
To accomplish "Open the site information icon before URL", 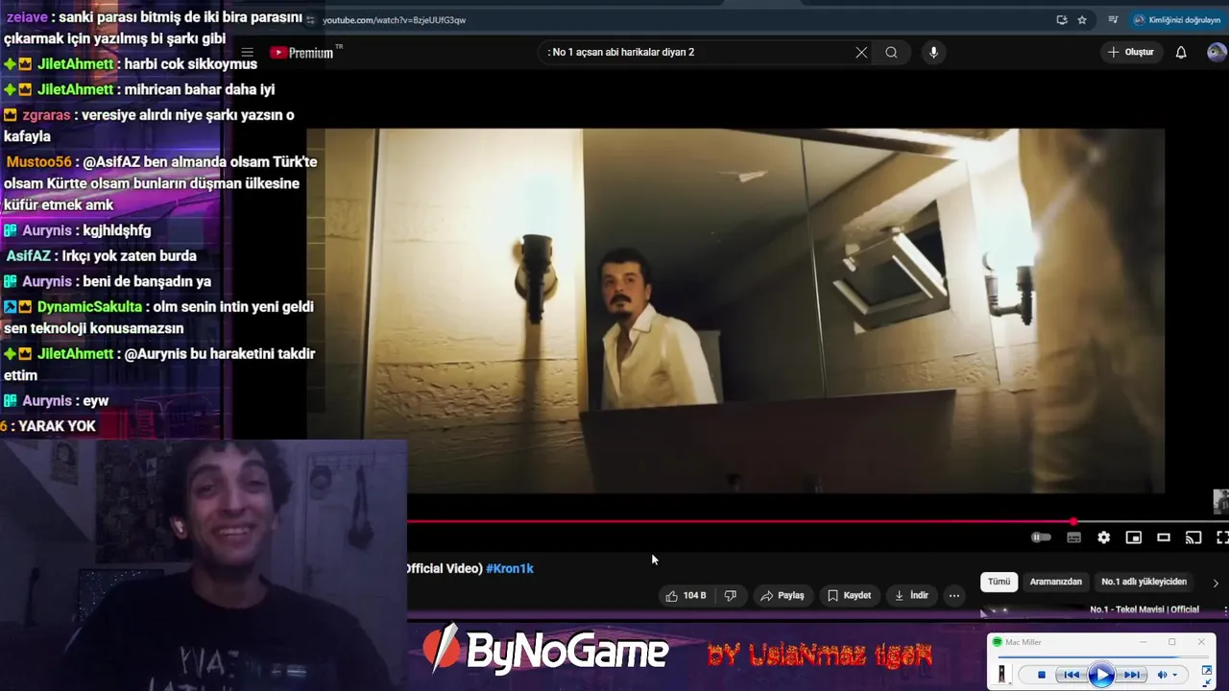I will pos(312,20).
